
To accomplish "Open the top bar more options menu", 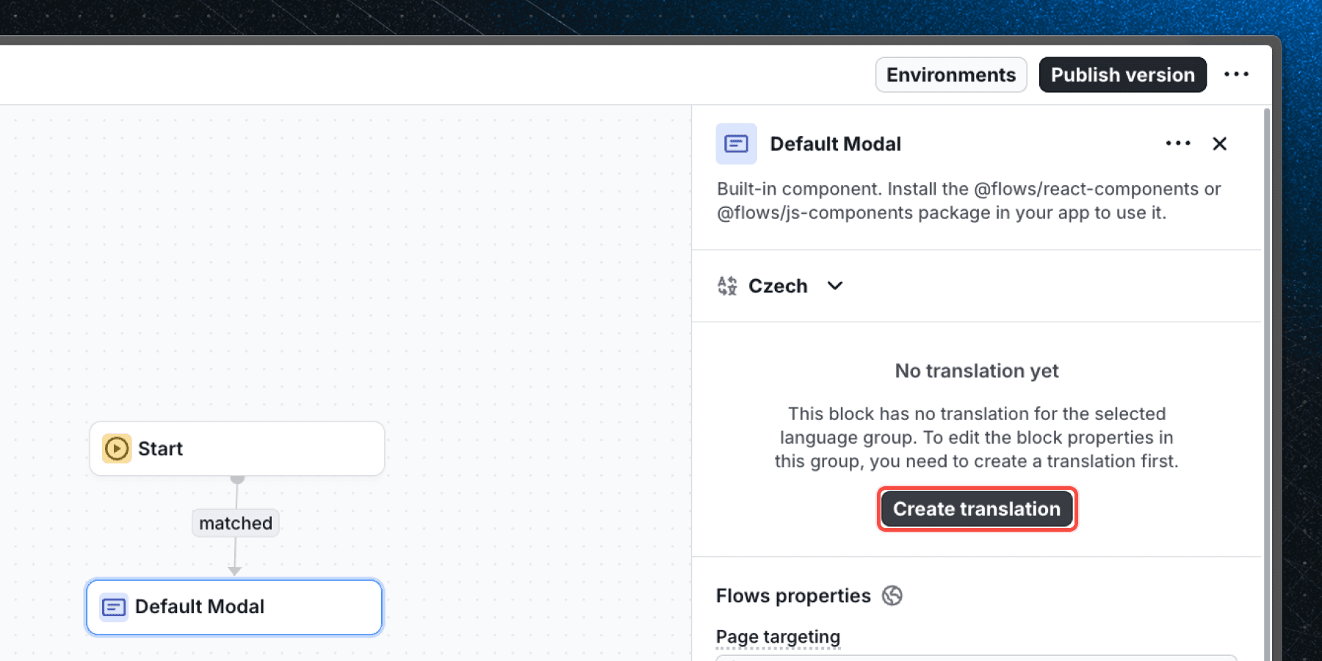I will coord(1236,74).
